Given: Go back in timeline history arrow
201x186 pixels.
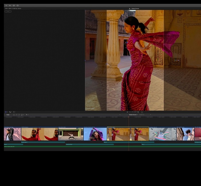Looking at the screenshot, I should (120, 115).
